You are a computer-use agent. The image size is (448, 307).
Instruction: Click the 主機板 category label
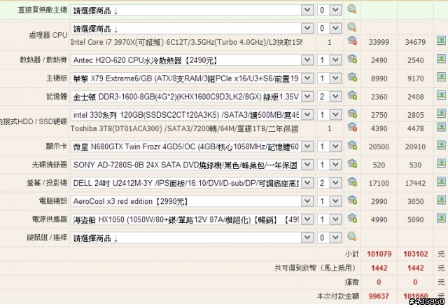coord(57,78)
